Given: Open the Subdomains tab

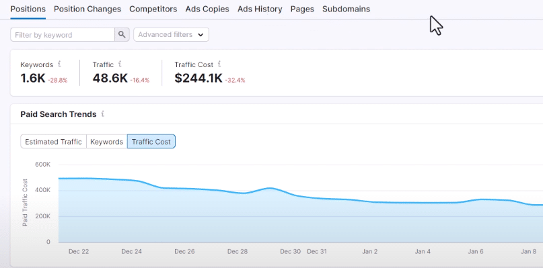Looking at the screenshot, I should click(346, 9).
